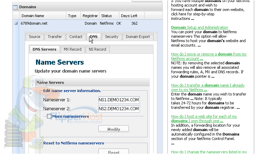This screenshot has width=266, height=154.
Task: Click the Name Servers heading
Action: point(60,62)
